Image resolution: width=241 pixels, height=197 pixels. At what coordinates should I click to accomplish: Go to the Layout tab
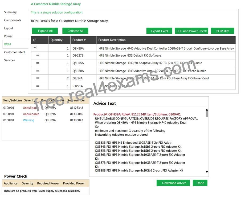9,28
